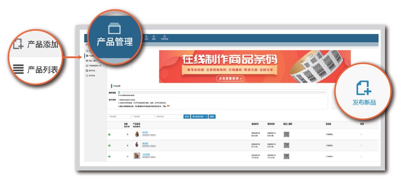Click the blue 查询 search button
The image size is (401, 183).
tap(187, 116)
